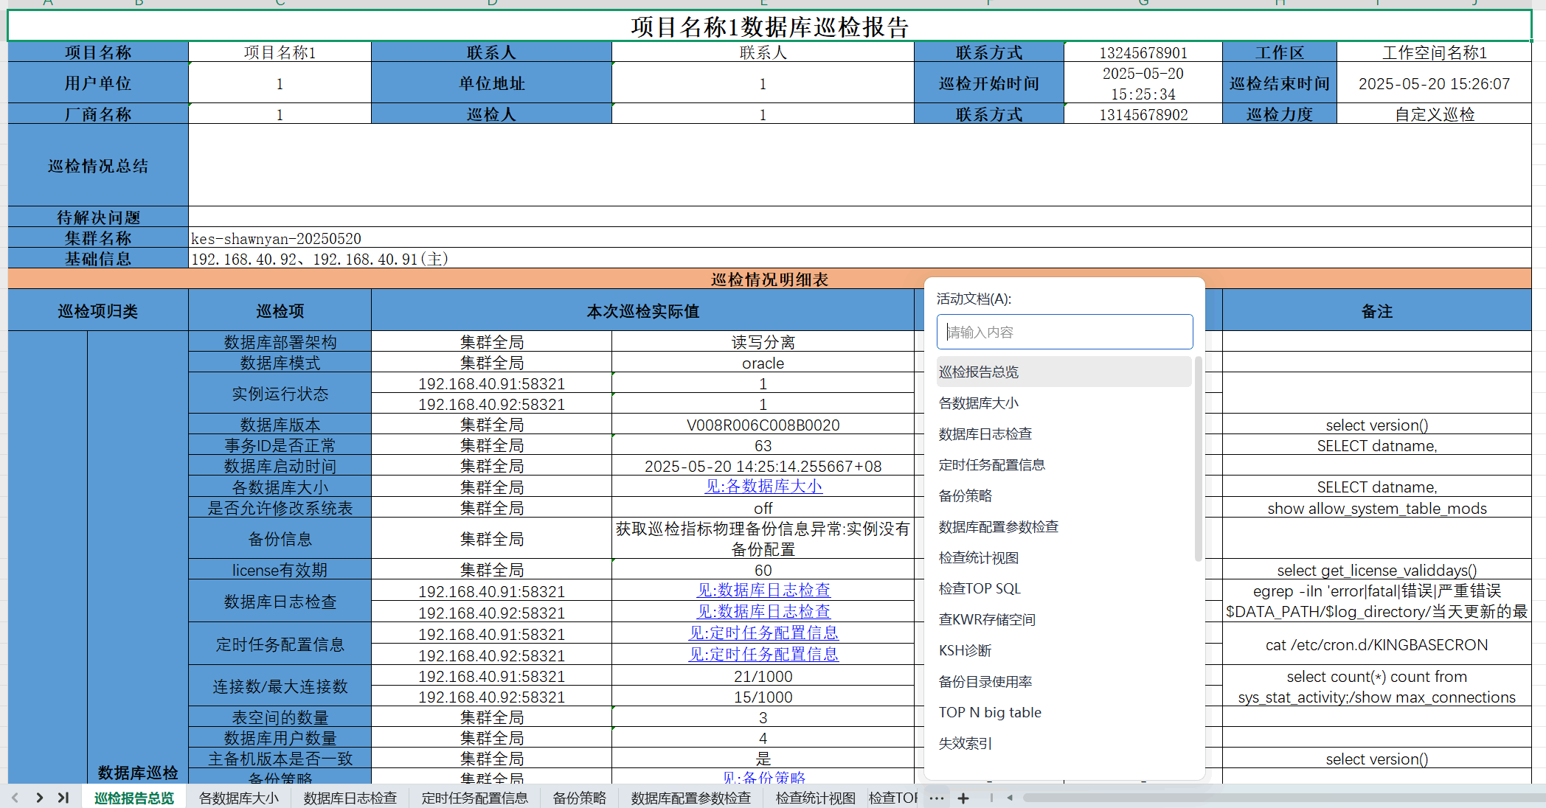Open the sheet list ellipsis button

pos(937,798)
